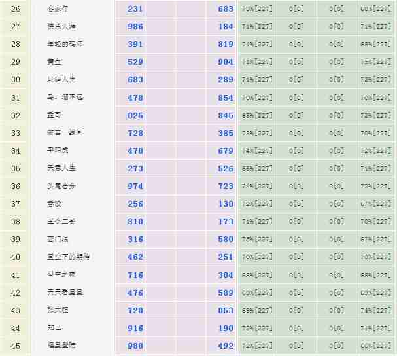The width and height of the screenshot is (397, 356).
Task: Click the blue number 904
Action: 226,63
